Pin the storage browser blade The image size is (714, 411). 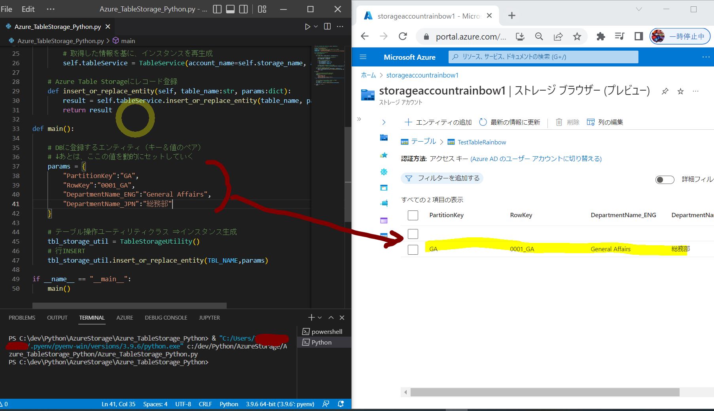point(665,91)
